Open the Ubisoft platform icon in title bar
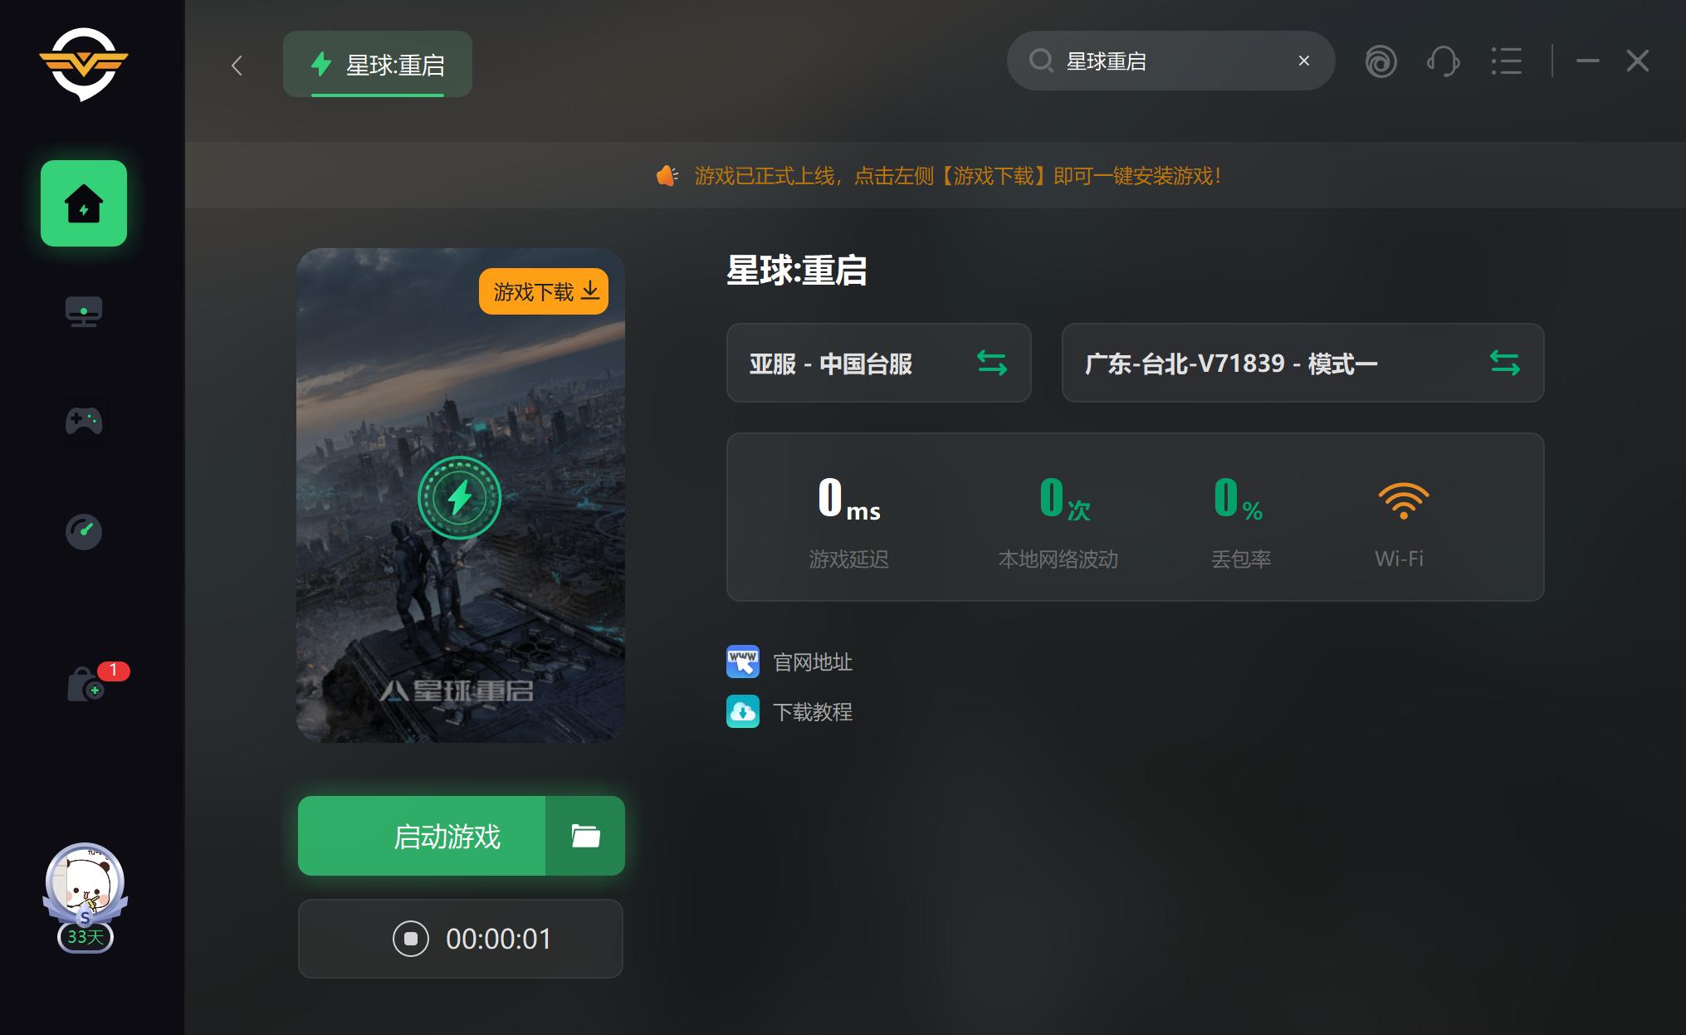 pyautogui.click(x=1381, y=61)
